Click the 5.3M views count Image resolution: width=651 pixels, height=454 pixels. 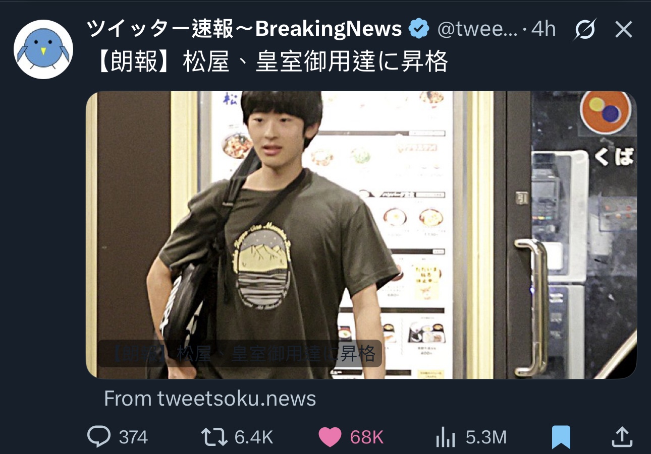pyautogui.click(x=485, y=437)
